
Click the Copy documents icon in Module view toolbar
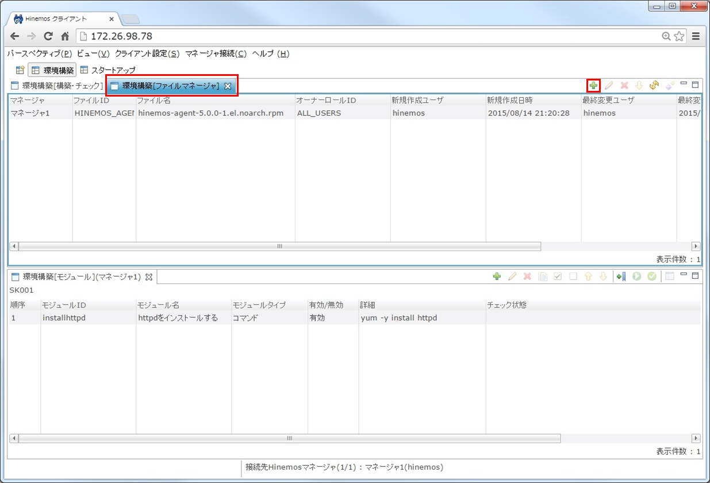tap(542, 277)
